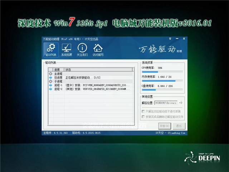Screen dimensions: 229x172
Task: Open the 驱动列表 gear toolbar icon
Action: [x=51, y=50]
